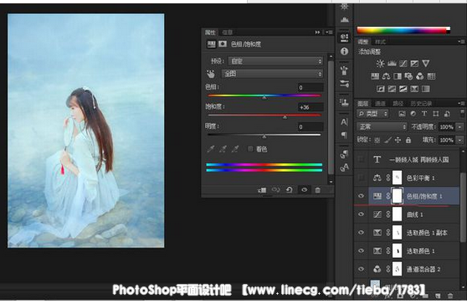Click Brightness/Contrast icon in Adjustments panel
The height and width of the screenshot is (304, 467).
point(380,63)
